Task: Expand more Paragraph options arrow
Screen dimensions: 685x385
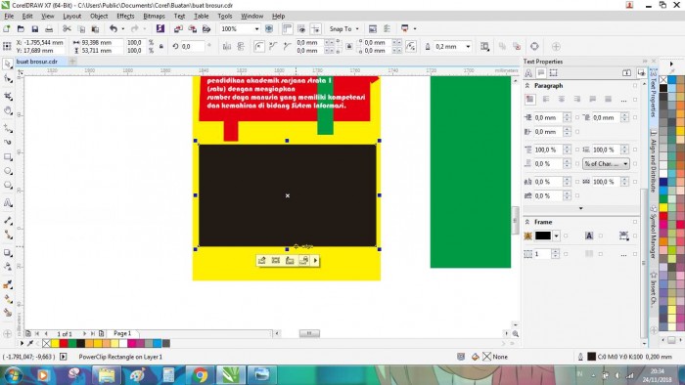Action: tap(581, 208)
